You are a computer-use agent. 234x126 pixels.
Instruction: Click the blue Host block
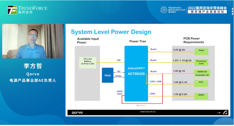pyautogui.click(x=108, y=75)
